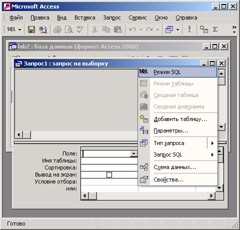This screenshot has height=230, width=240.
Task: Run the query with exclamation icon
Action: pos(189,29)
